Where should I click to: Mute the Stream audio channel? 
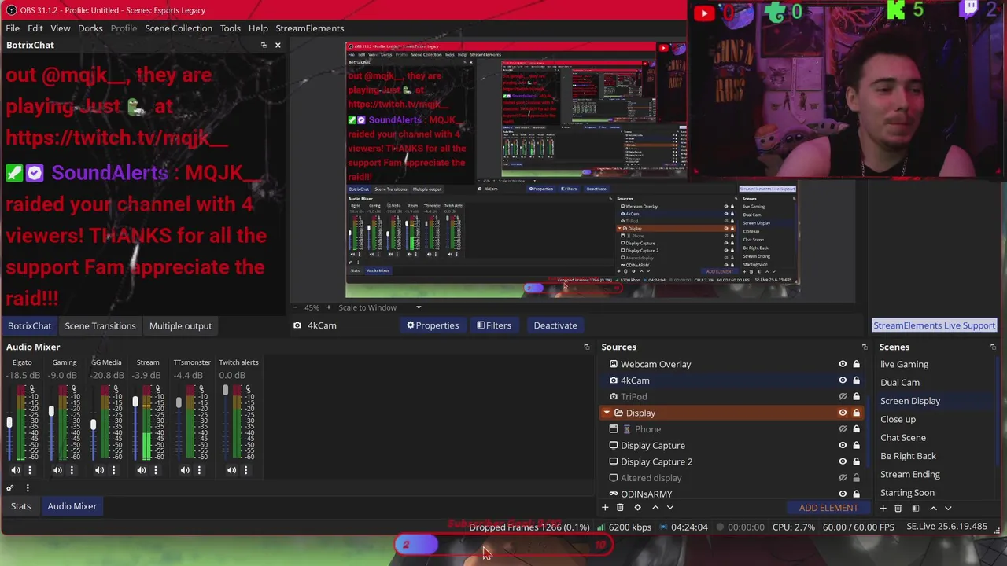[141, 470]
